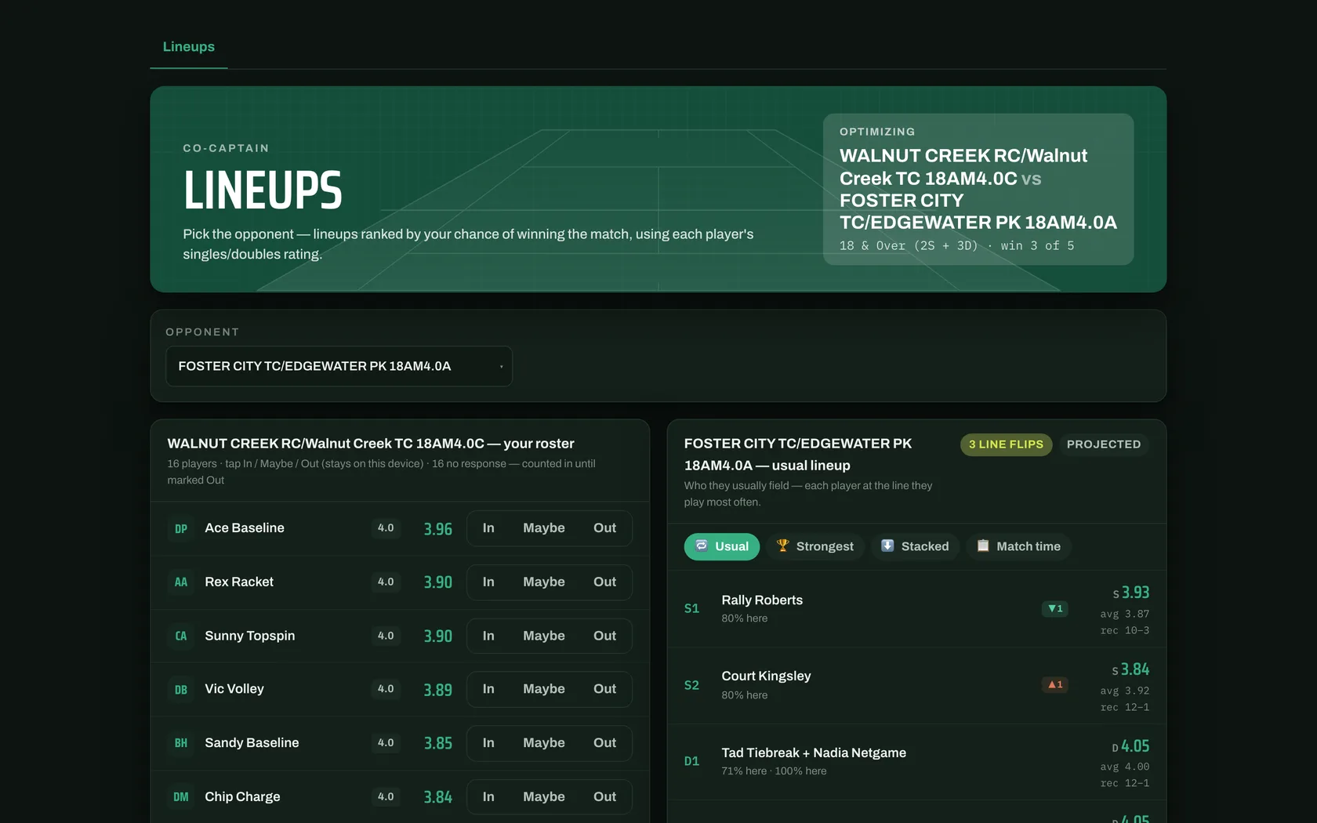This screenshot has width=1317, height=823.
Task: Mark Rex Racket as Out
Action: click(x=604, y=582)
